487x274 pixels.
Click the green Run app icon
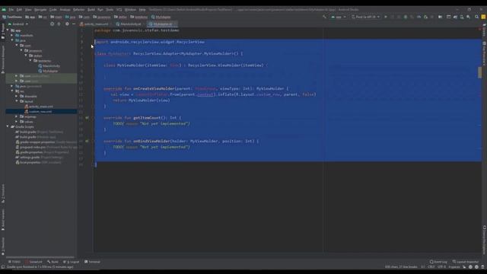(x=386, y=17)
